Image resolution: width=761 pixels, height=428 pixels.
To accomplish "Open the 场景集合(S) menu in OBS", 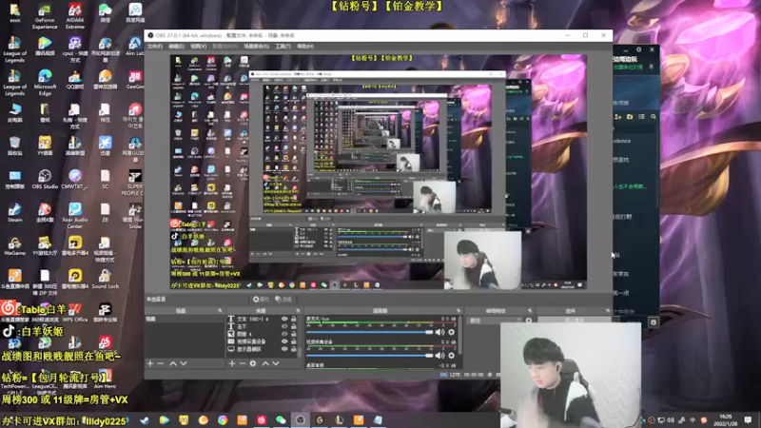I will (256, 46).
